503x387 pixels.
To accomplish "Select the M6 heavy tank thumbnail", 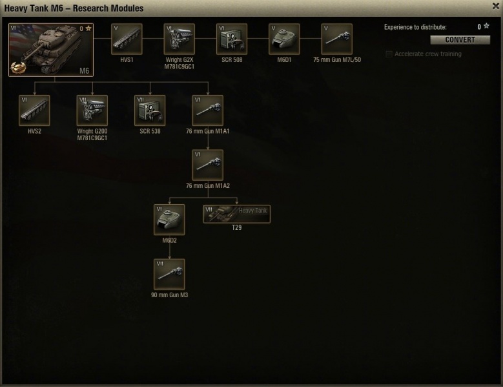I will [51, 50].
